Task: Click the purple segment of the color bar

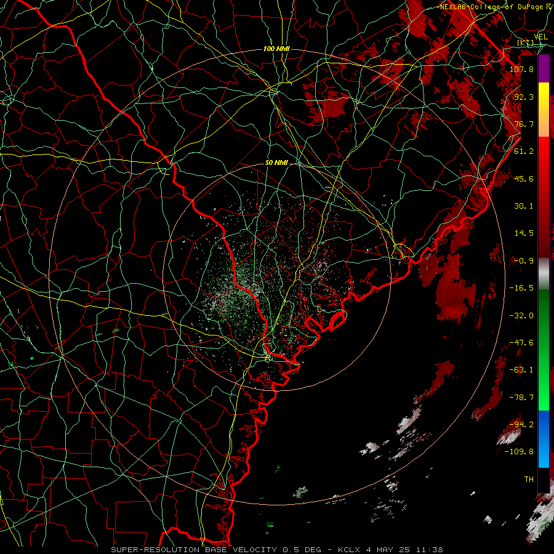Action: [544, 68]
